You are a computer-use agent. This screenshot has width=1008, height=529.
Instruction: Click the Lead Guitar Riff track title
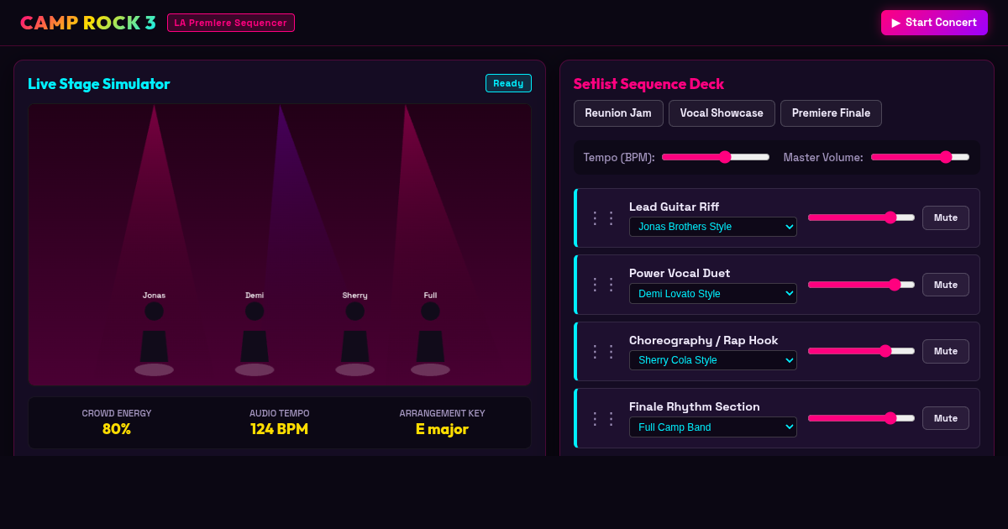pos(674,207)
